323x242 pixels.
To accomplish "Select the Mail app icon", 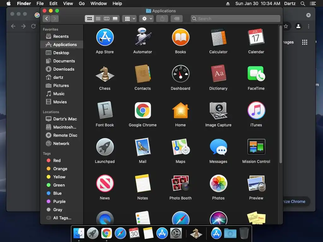I will (x=143, y=147).
